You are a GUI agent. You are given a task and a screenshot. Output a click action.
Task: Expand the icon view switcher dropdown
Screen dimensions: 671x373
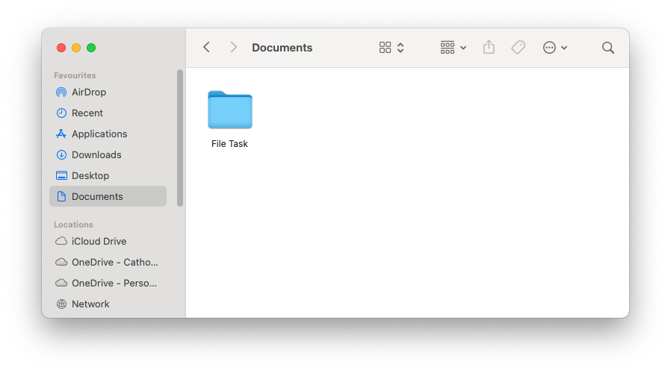pyautogui.click(x=392, y=48)
